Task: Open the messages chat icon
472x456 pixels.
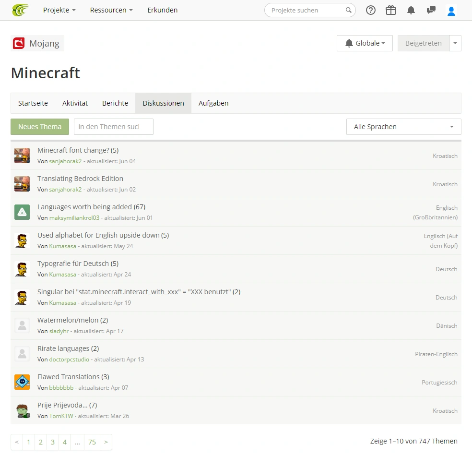Action: pos(431,10)
